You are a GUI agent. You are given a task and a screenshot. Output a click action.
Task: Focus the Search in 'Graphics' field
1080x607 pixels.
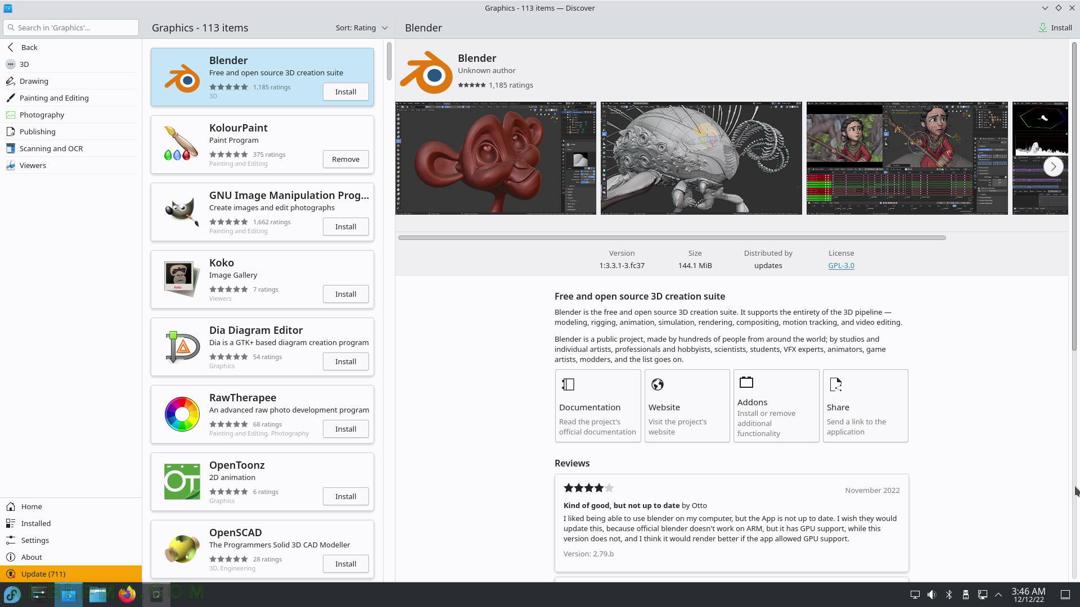pyautogui.click(x=71, y=28)
